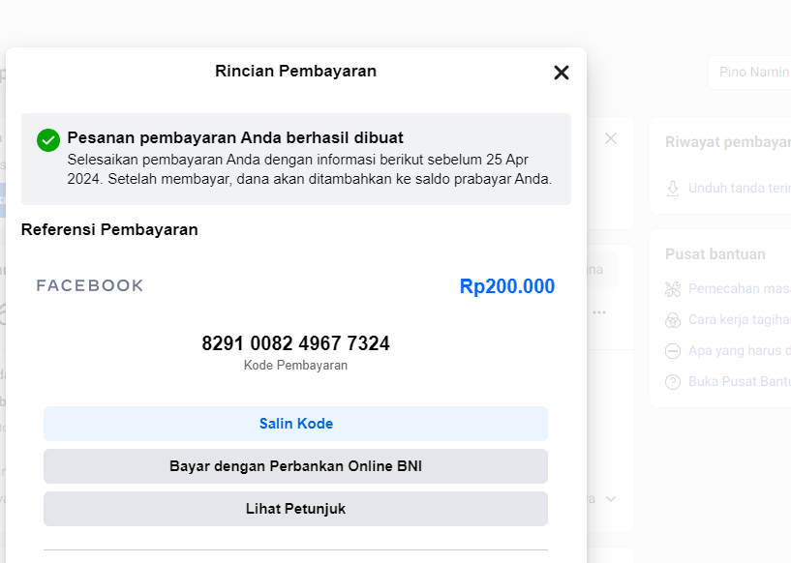Screen dimensions: 791x563
Task: Close the Rincian Pembayaran dialog
Action: tap(561, 73)
